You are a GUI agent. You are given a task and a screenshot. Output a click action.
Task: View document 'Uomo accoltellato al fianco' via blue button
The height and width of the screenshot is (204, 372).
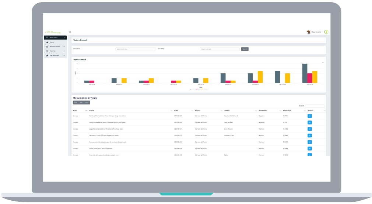(310, 122)
